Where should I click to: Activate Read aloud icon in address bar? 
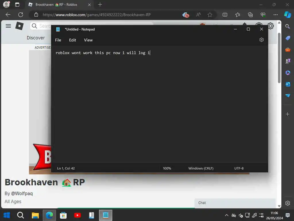click(x=198, y=15)
